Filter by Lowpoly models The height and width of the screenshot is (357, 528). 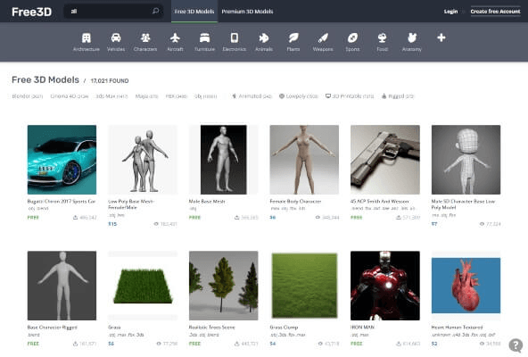pos(299,96)
